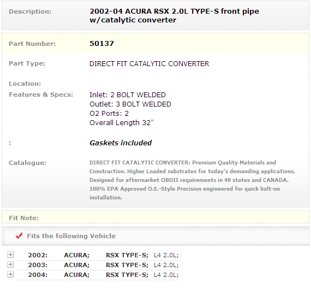Image resolution: width=311 pixels, height=301 pixels.
Task: Select the part number 50137
Action: tap(101, 44)
